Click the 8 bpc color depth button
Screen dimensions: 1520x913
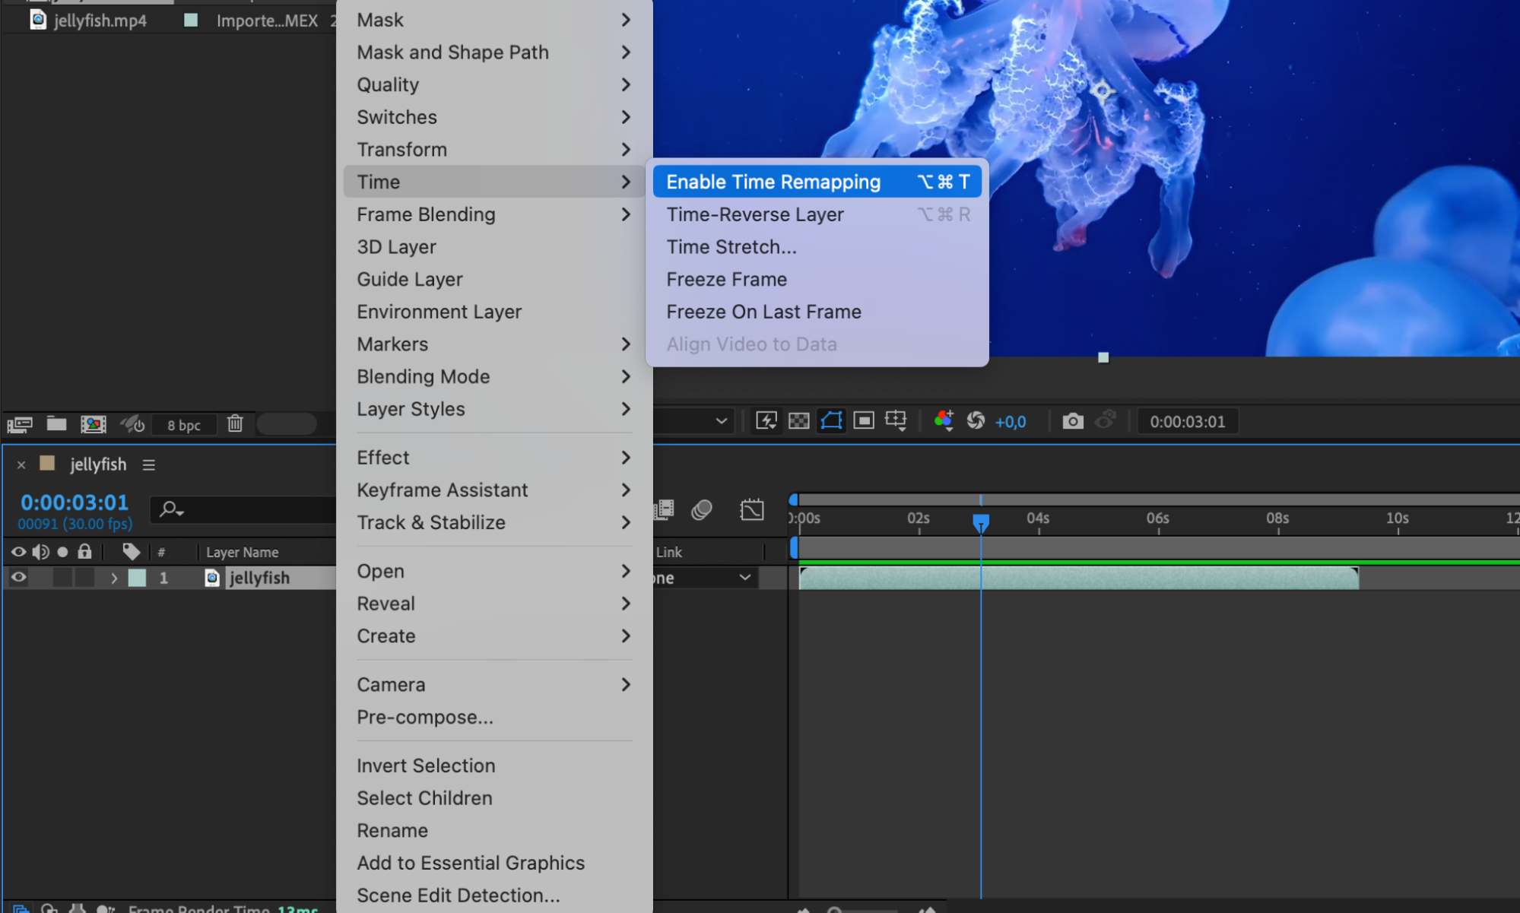[184, 425]
